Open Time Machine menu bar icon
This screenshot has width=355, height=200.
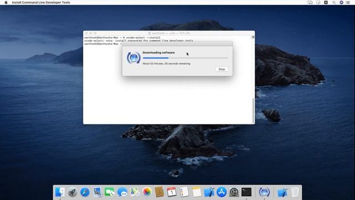click(x=318, y=2)
